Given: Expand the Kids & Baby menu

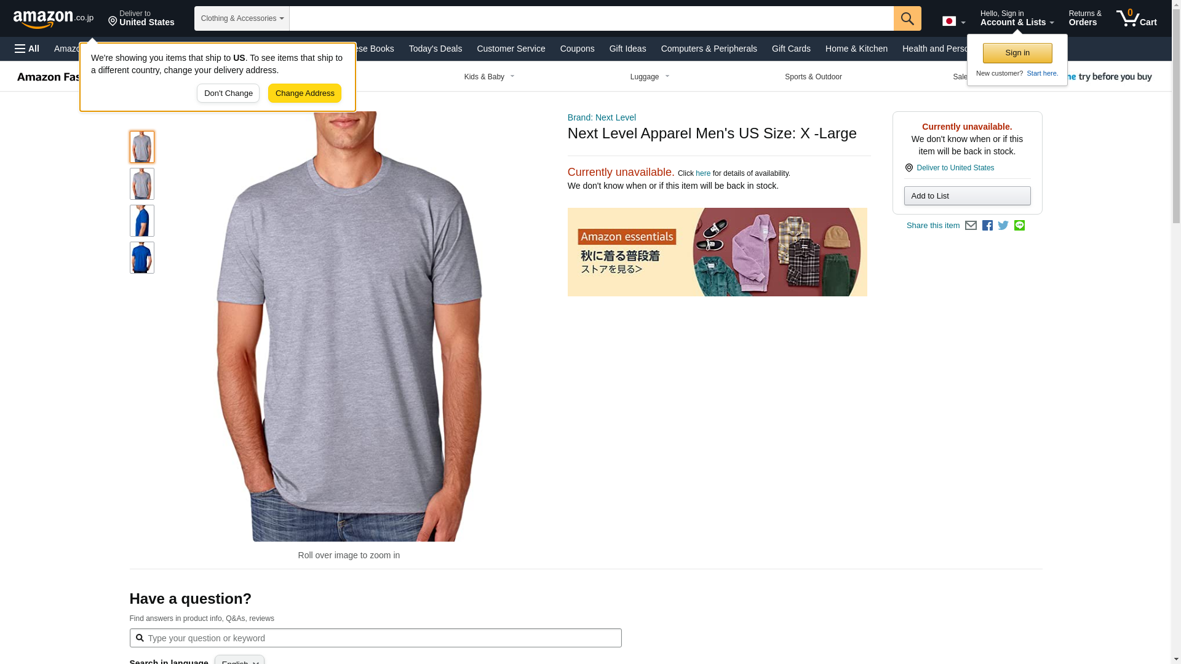Looking at the screenshot, I should (x=490, y=77).
